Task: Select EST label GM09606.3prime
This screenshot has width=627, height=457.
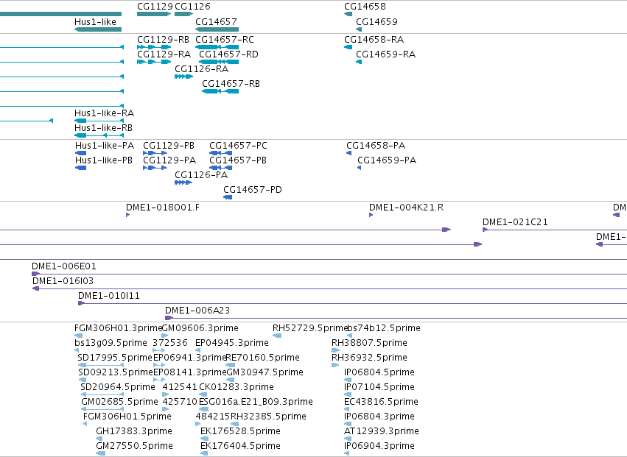Action: [200, 329]
